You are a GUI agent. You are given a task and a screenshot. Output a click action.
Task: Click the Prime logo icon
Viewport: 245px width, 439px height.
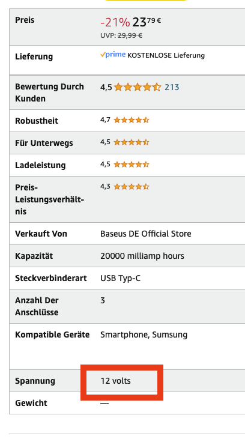point(113,55)
